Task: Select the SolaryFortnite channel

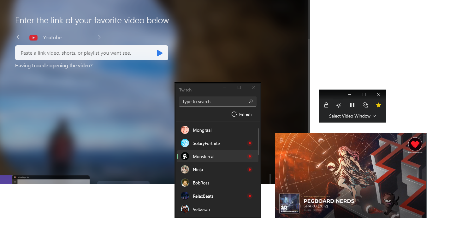Action: [218, 143]
